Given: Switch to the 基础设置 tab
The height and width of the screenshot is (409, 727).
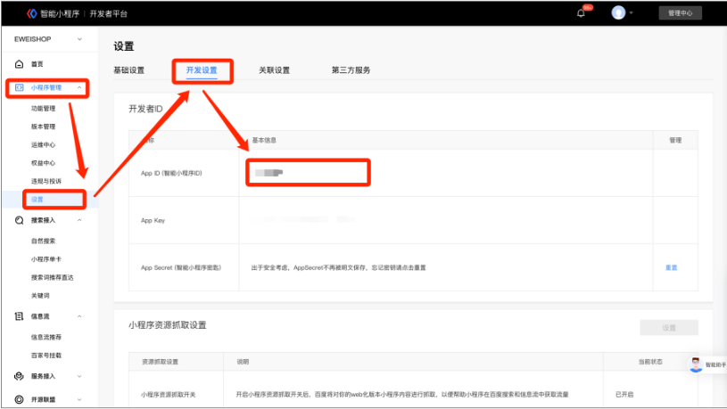Looking at the screenshot, I should (128, 70).
